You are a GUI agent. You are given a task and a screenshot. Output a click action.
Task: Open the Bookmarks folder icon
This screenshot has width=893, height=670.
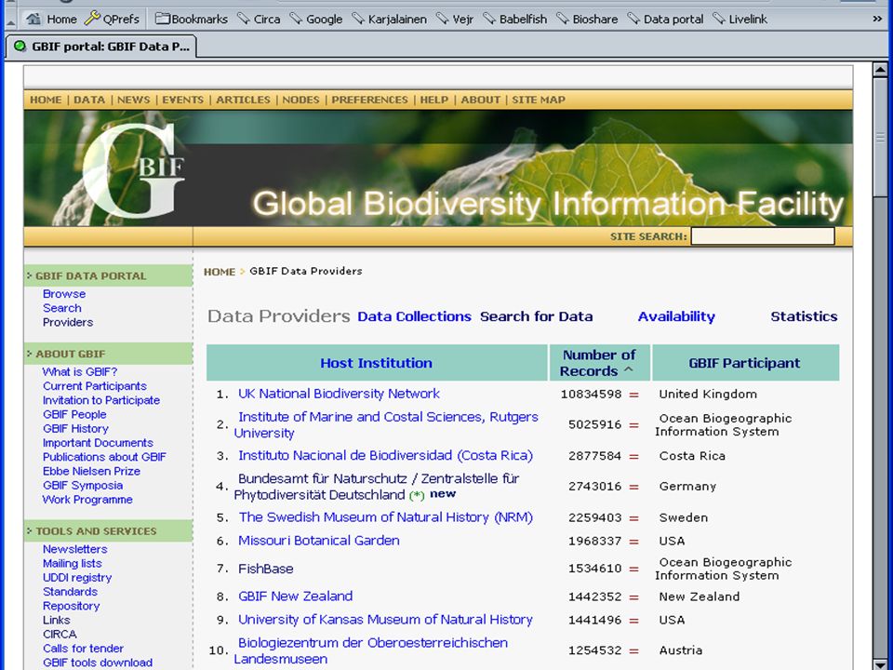[163, 19]
